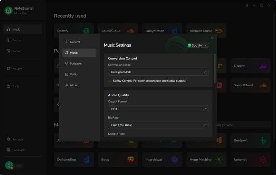Viewport: 276px width, 175px height.
Task: Click the Amazon Music logo icon
Action: [x=219, y=31]
